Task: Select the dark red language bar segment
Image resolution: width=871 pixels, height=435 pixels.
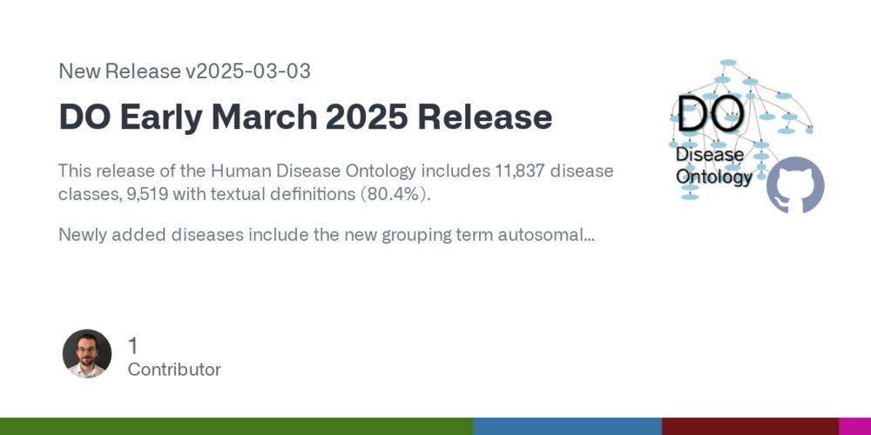Action: point(751,426)
